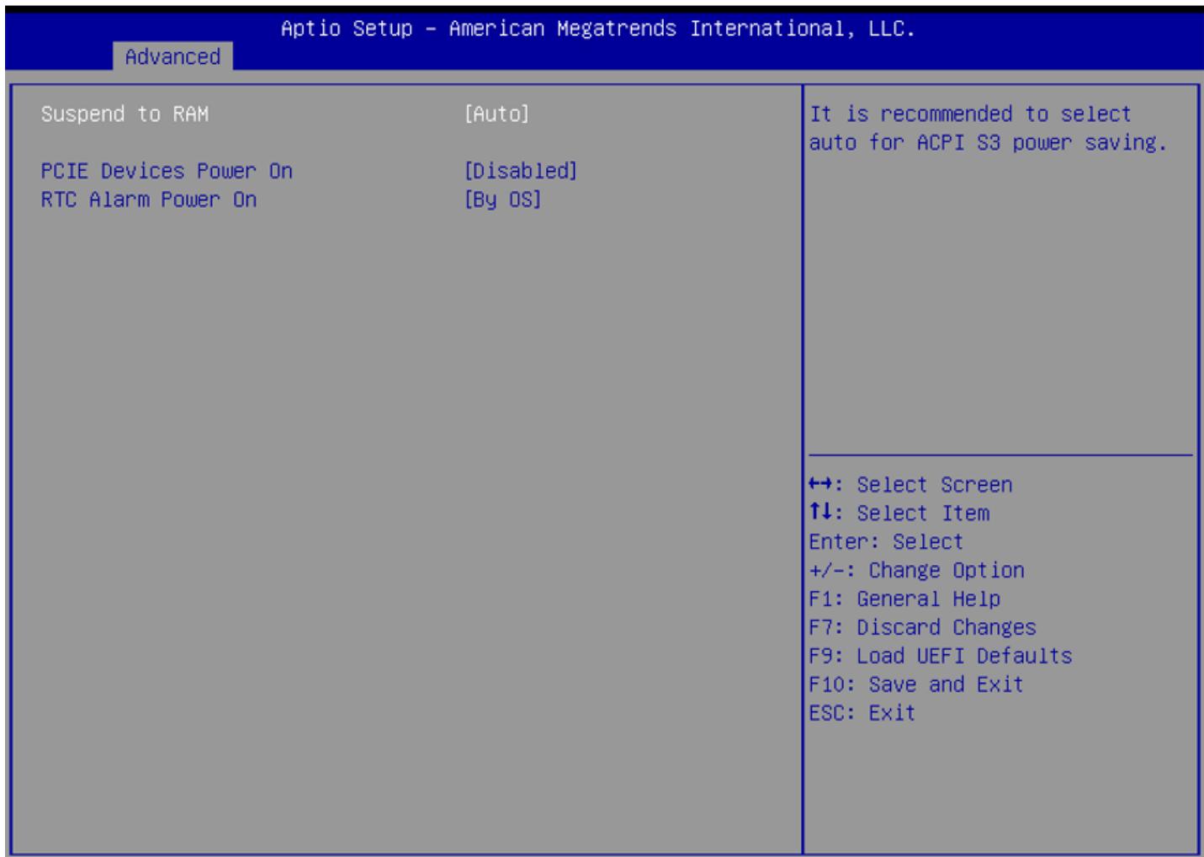
Task: Click the F1: General Help entry
Action: 904,599
